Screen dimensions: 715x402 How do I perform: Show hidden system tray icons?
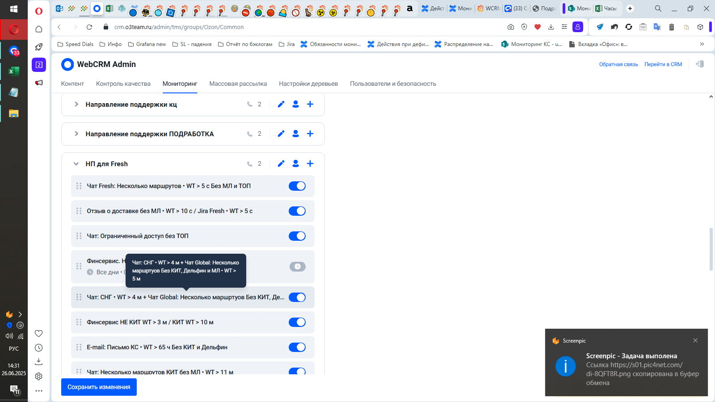pos(20,314)
